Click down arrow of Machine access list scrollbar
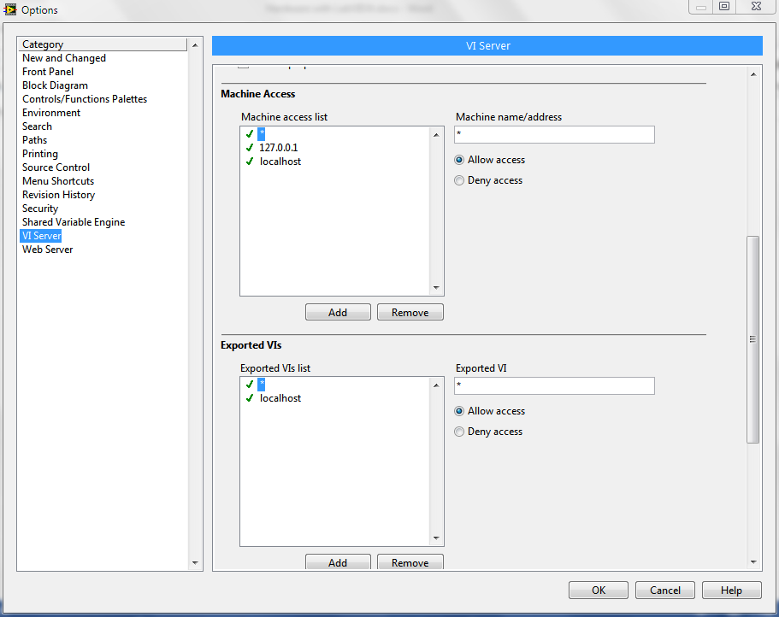Viewport: 779px width, 617px height. click(x=436, y=287)
